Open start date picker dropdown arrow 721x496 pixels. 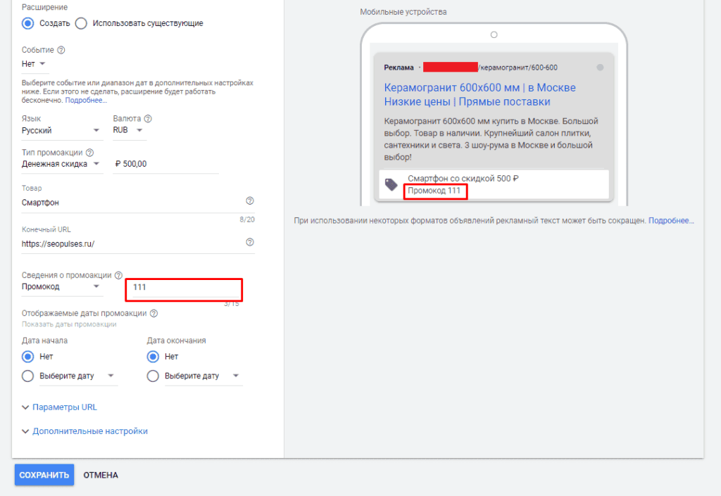coord(111,376)
